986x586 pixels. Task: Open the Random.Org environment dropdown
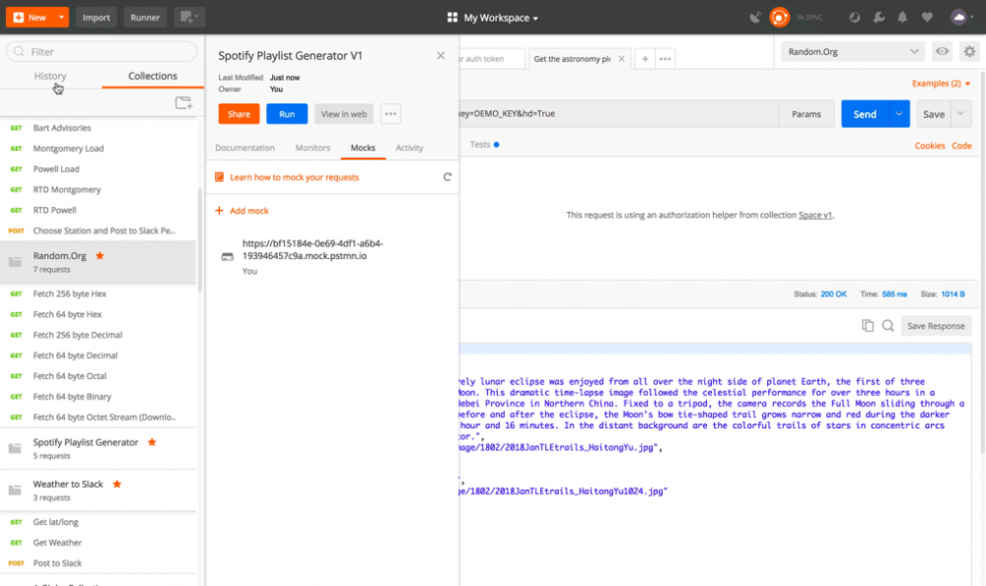point(853,51)
